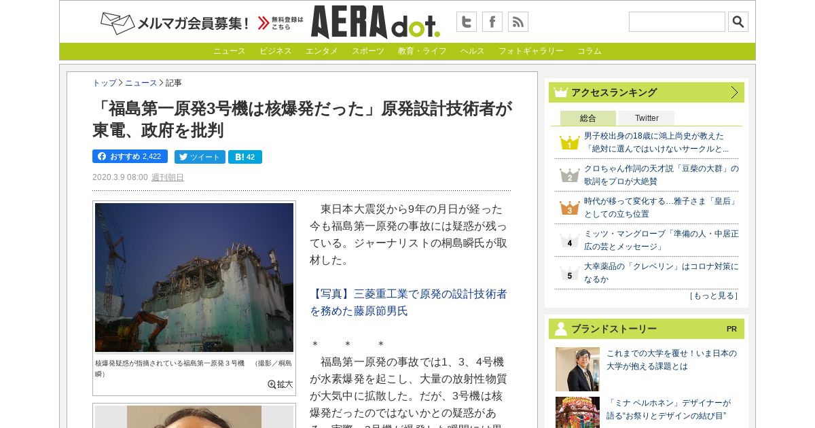Open the コラム menu
Image resolution: width=815 pixels, height=428 pixels.
590,51
